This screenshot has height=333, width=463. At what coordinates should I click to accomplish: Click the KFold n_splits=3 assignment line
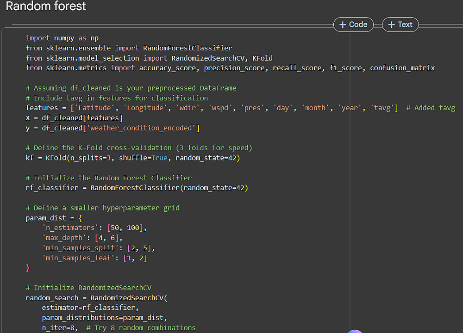point(133,158)
